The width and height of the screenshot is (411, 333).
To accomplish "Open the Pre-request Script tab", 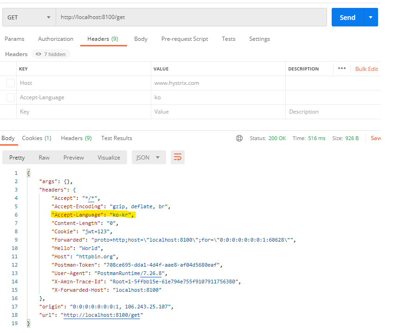I will (185, 39).
